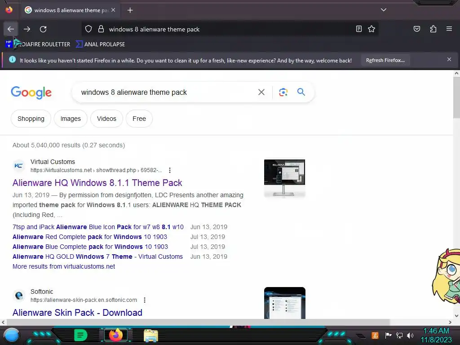Select the Images filter chip

pos(71,119)
